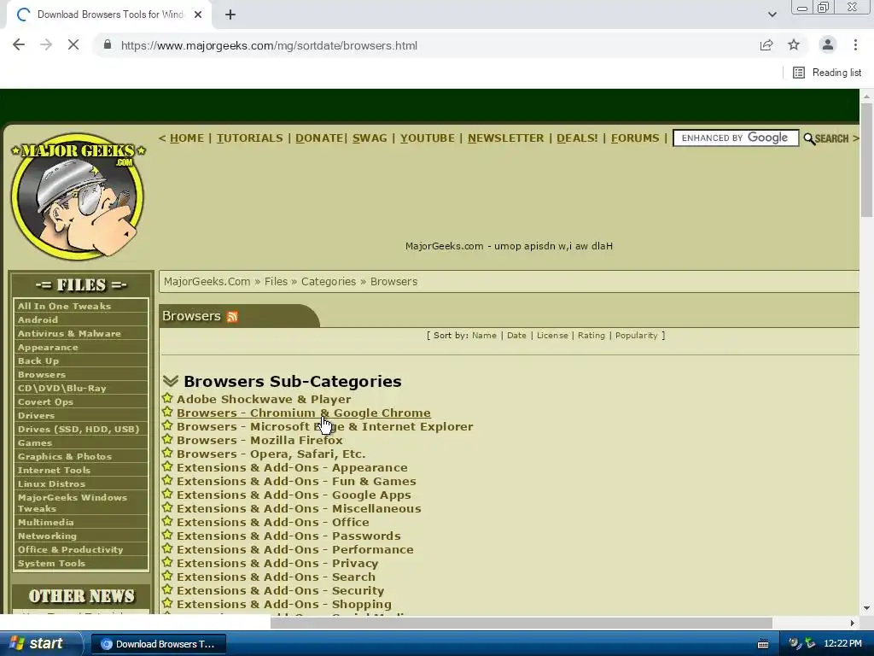The image size is (874, 656).
Task: Open the YOUTUBE nav link
Action: point(428,138)
